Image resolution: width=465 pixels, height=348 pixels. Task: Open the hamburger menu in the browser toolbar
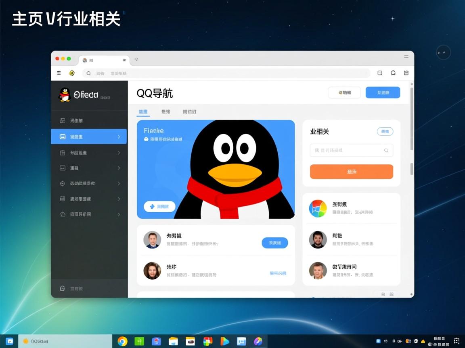59,73
